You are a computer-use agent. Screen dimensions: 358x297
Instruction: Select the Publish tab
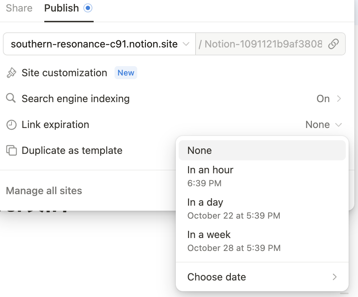[x=62, y=8]
